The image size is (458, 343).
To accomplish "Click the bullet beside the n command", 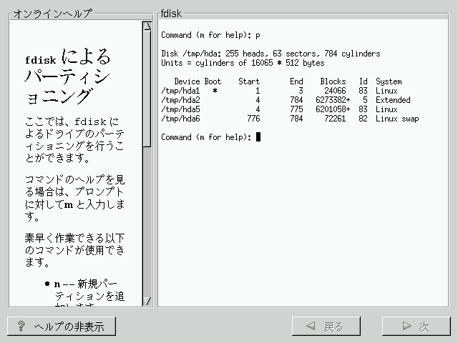I will [x=47, y=284].
